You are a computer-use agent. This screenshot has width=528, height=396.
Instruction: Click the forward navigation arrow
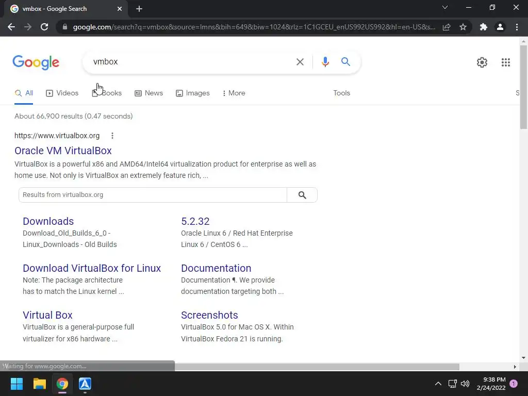tap(28, 27)
